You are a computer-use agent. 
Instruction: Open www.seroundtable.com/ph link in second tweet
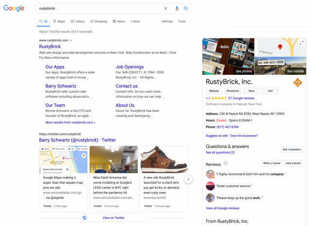coord(113,198)
